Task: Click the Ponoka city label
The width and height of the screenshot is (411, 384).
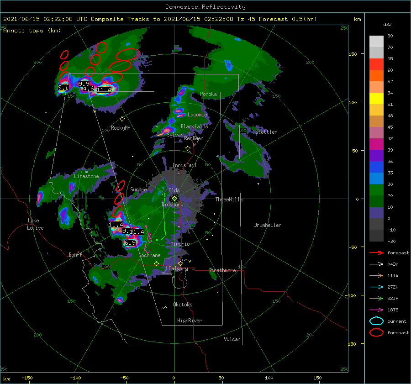Action: point(208,94)
